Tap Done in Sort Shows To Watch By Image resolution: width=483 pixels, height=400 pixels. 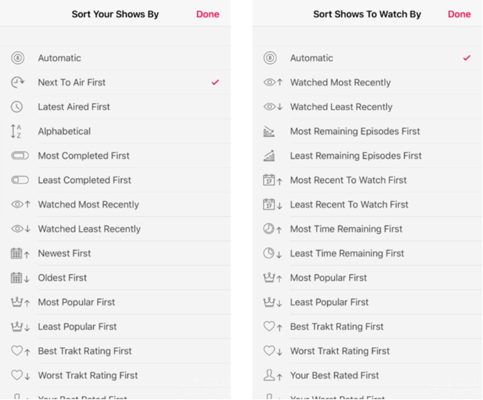pyautogui.click(x=459, y=14)
